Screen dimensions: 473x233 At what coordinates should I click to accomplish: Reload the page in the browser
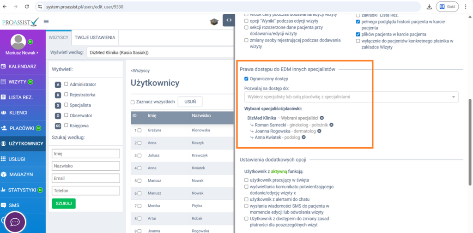pos(27,7)
